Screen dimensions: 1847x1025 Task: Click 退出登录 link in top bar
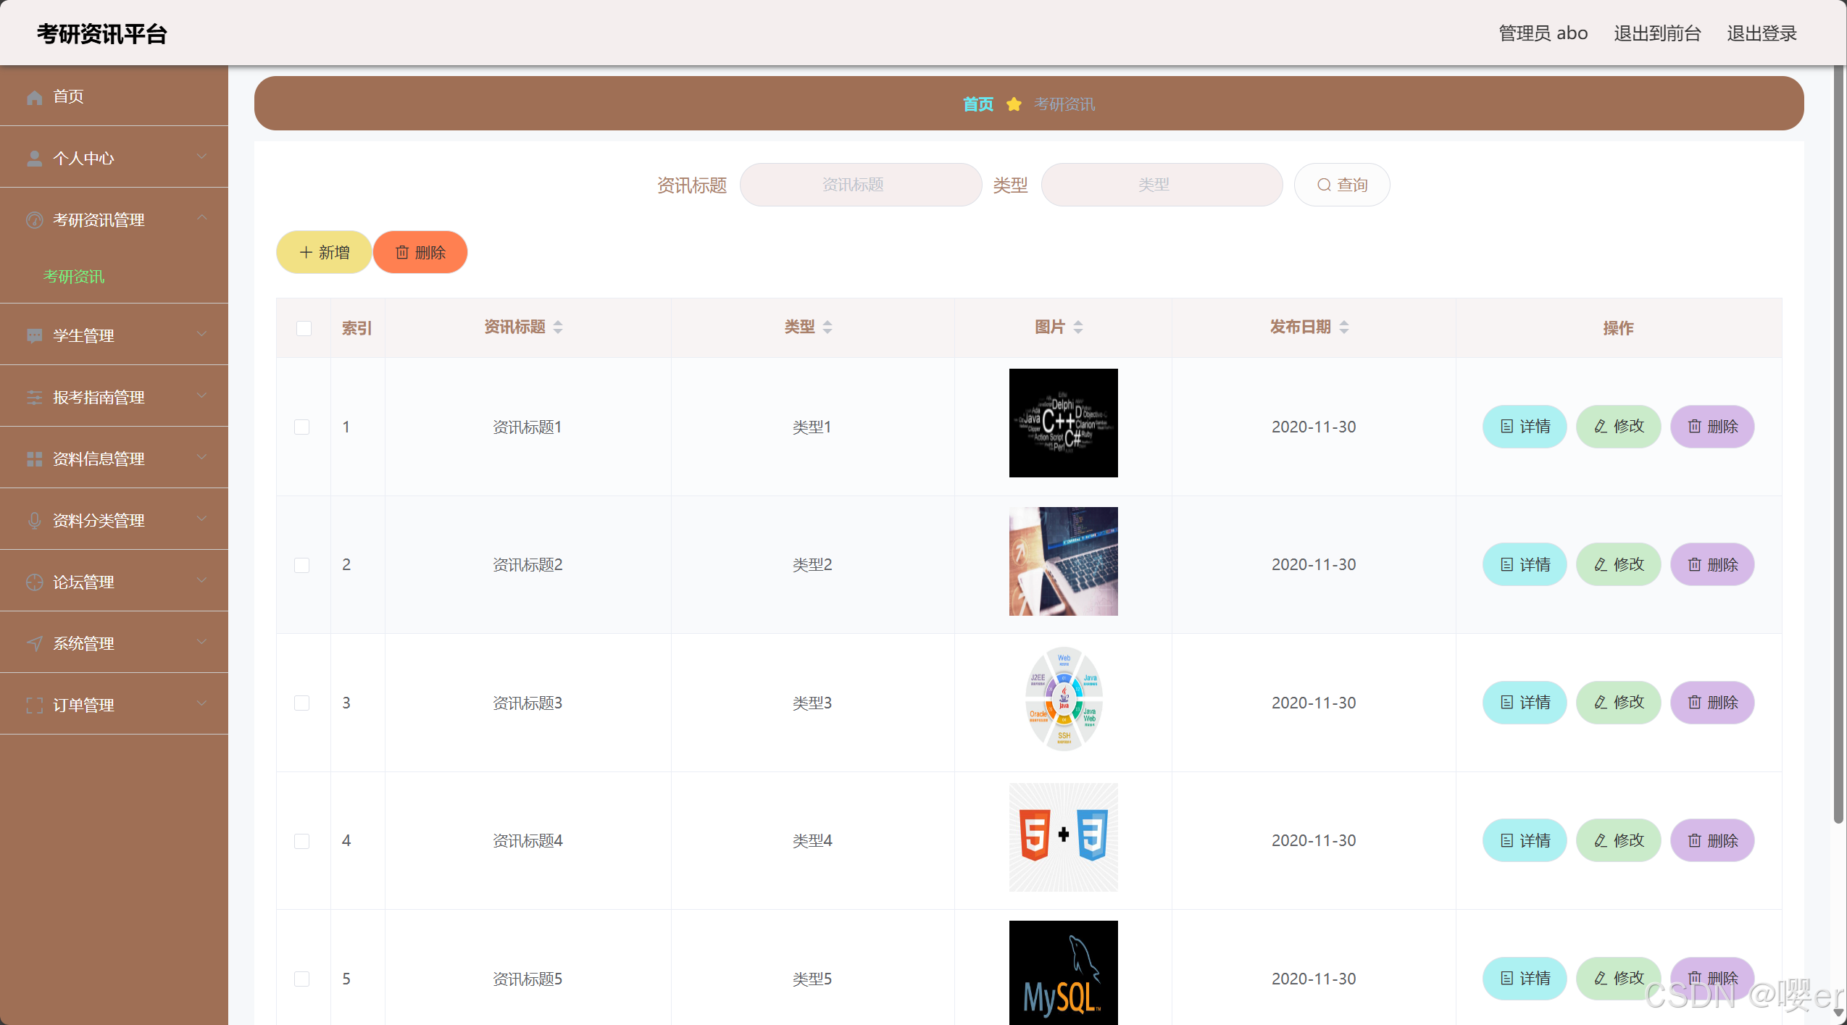(x=1761, y=33)
